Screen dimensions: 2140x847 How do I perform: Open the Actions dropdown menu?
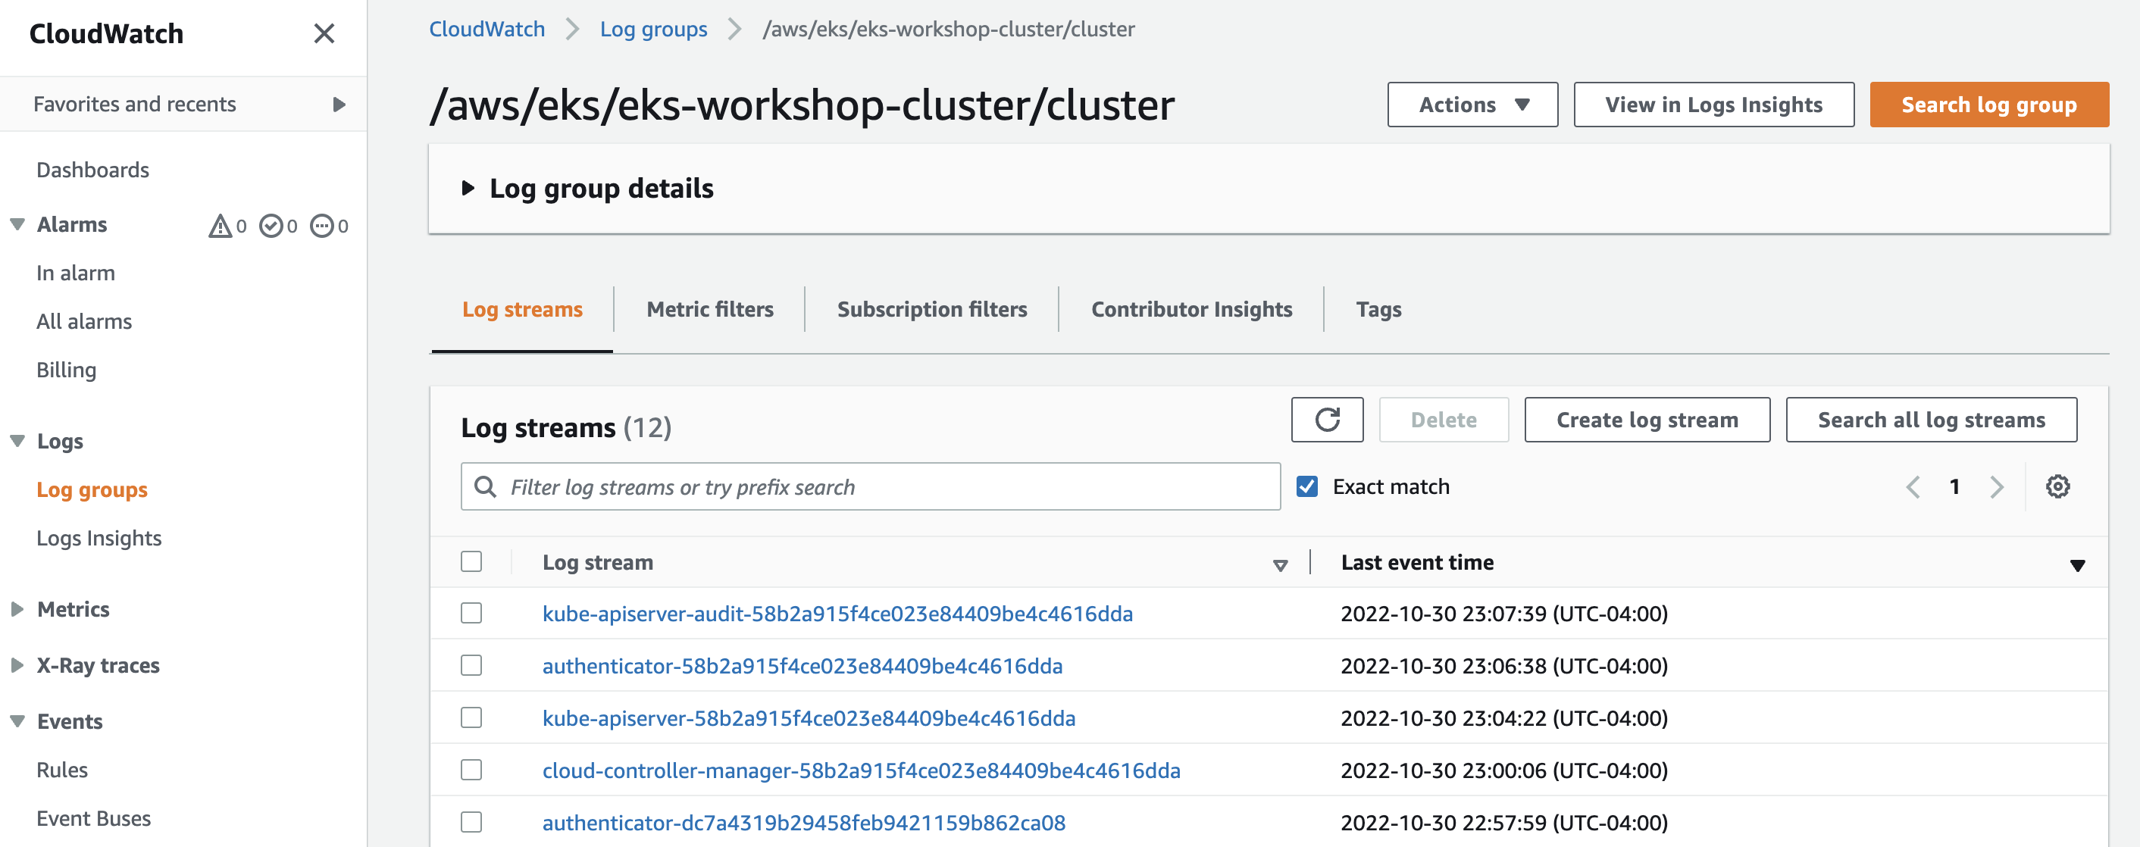click(1472, 105)
